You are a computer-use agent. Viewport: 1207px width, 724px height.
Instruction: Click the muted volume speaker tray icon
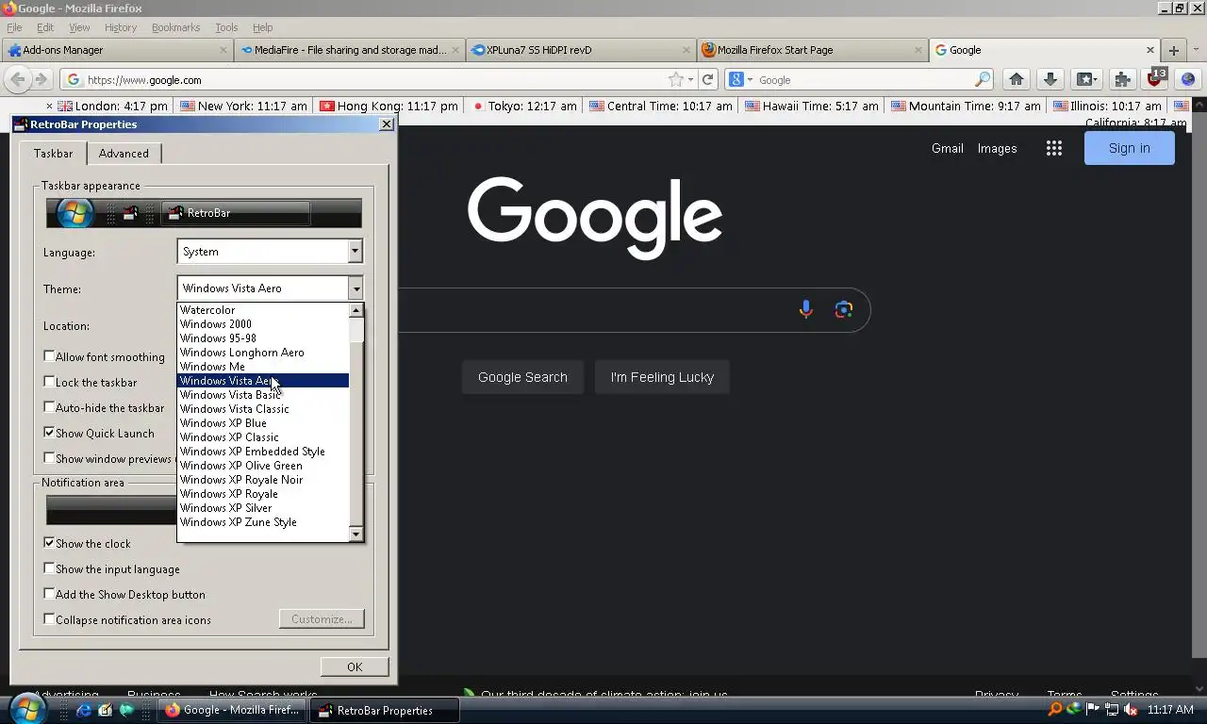pos(1131,709)
